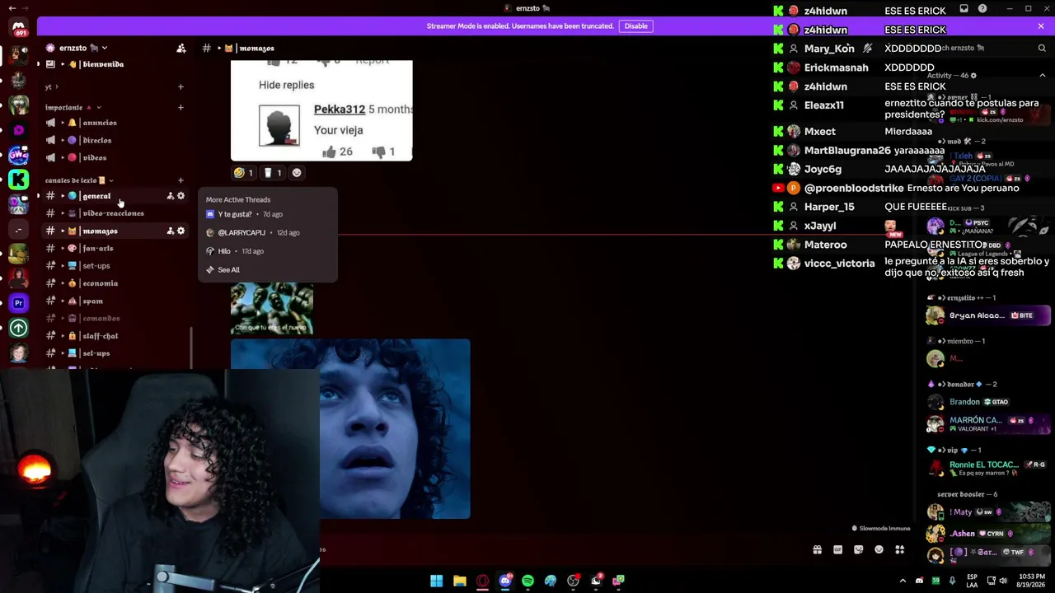Show hidden system tray icons
Screen dimensions: 1055x593
click(903, 581)
